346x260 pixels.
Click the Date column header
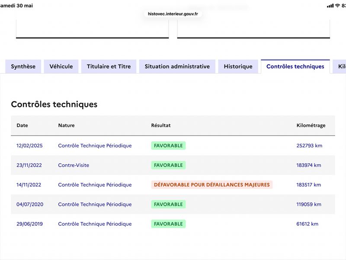22,125
